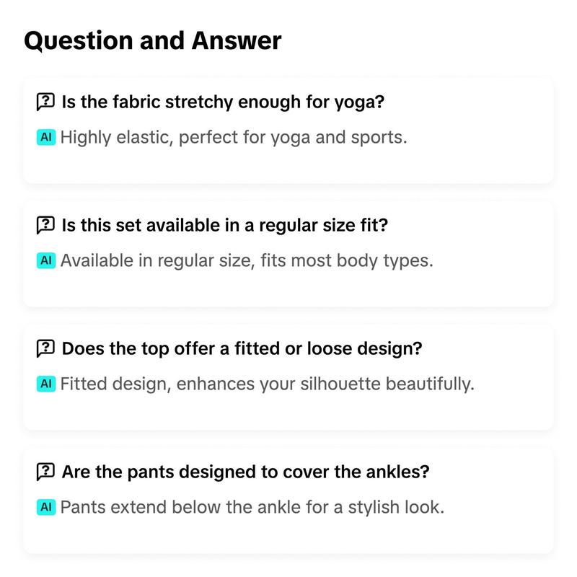Click the AI badge before 'Fitted design'
Image resolution: width=577 pixels, height=577 pixels.
(46, 384)
